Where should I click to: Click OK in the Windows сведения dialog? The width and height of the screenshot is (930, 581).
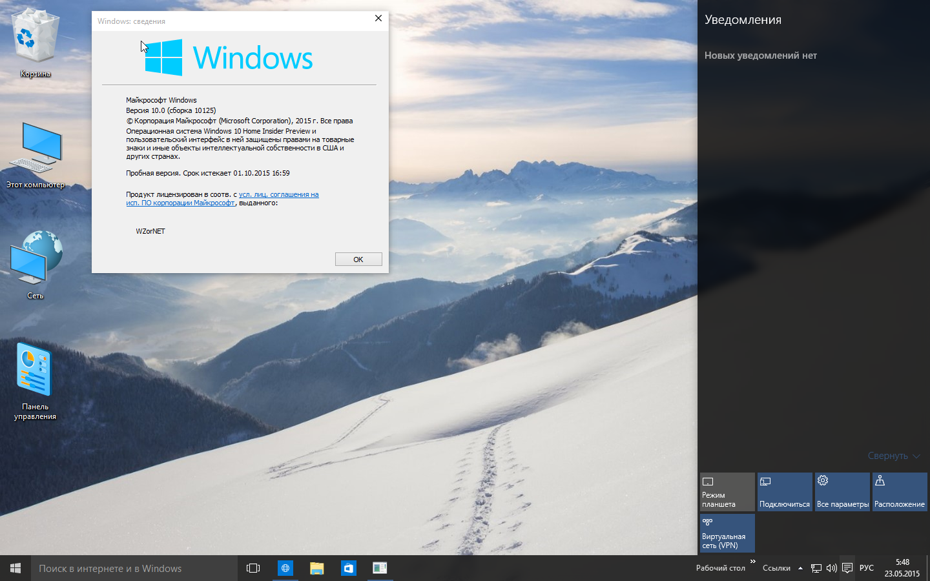[358, 259]
